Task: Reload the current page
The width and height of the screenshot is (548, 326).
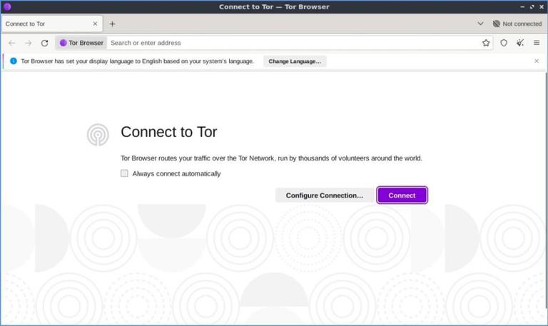Action: pyautogui.click(x=44, y=43)
